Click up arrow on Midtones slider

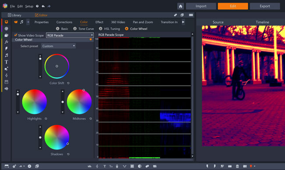(x=63, y=91)
